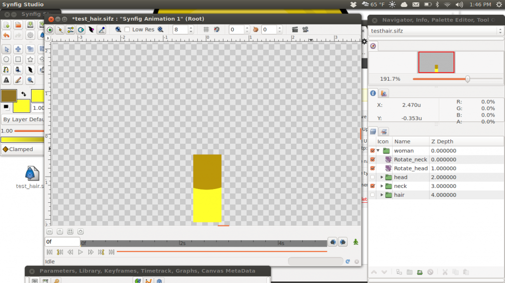Play the animation

pos(80,252)
